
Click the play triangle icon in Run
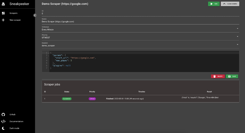point(212,4)
